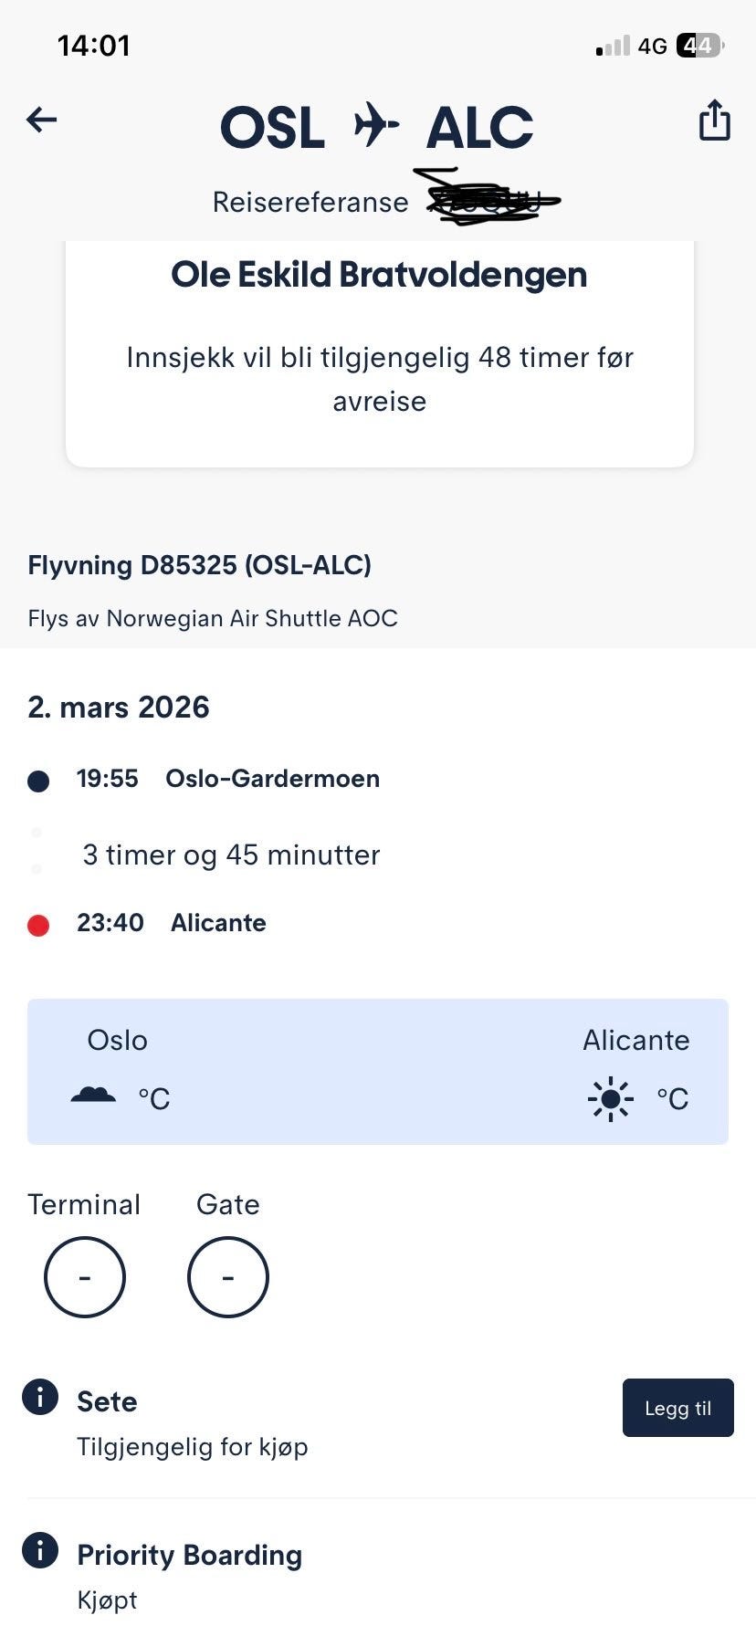Screen dimensions: 756x1636
Task: Tap the 23:40 Alicante arrival row
Action: pyautogui.click(x=172, y=922)
